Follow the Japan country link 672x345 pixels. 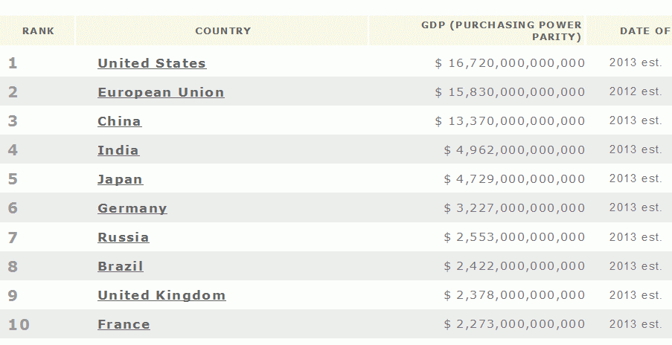[120, 179]
